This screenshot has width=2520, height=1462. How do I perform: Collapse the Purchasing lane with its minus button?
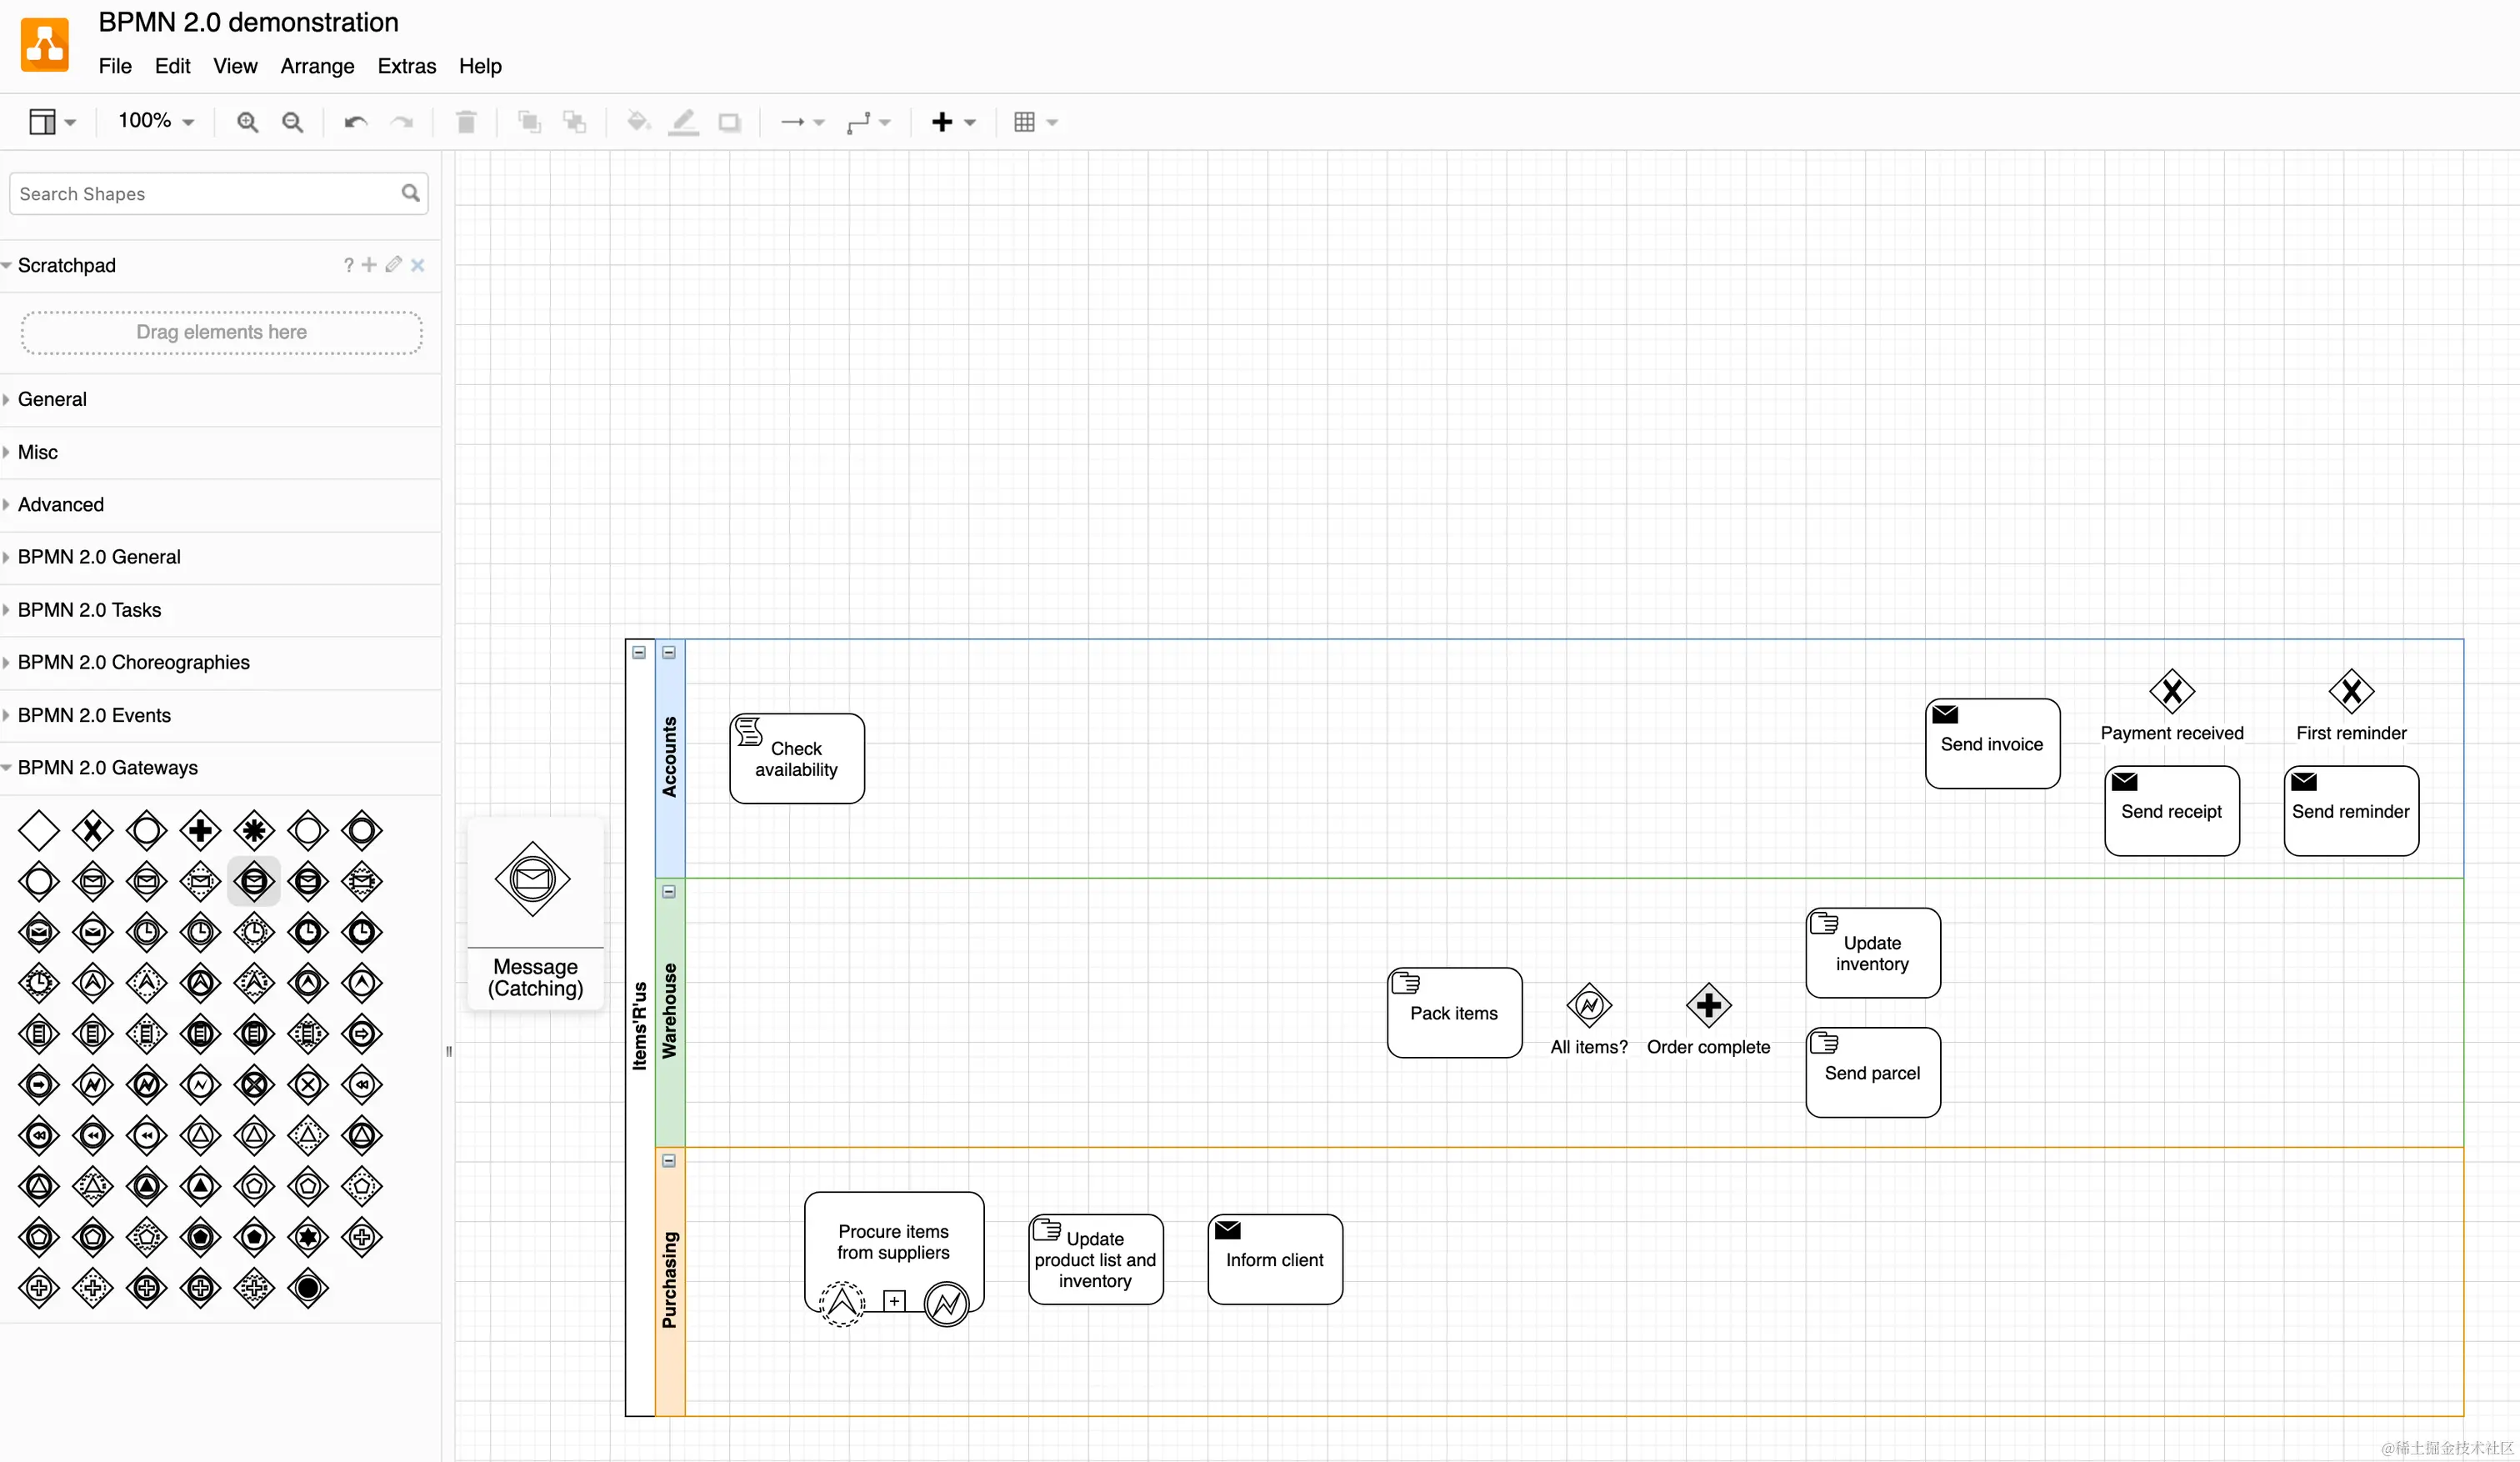tap(668, 1160)
